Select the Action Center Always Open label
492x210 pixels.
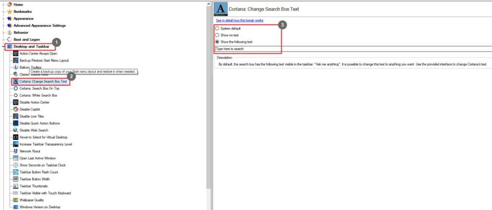pos(38,53)
